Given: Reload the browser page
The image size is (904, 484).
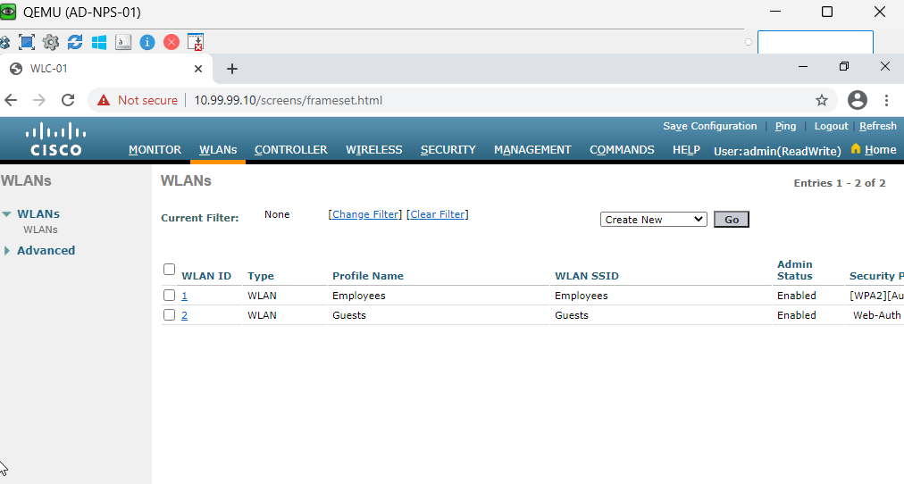Looking at the screenshot, I should point(68,100).
